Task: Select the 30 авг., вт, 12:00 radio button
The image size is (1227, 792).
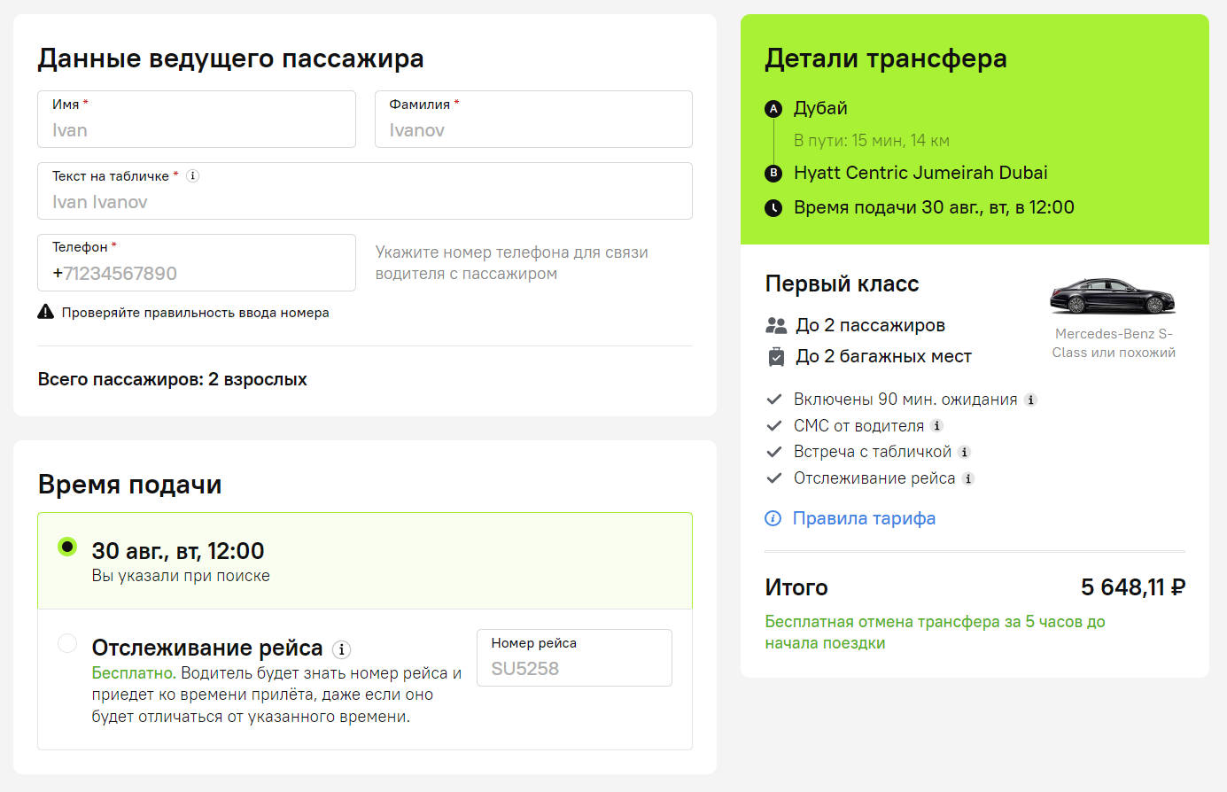Action: click(67, 547)
